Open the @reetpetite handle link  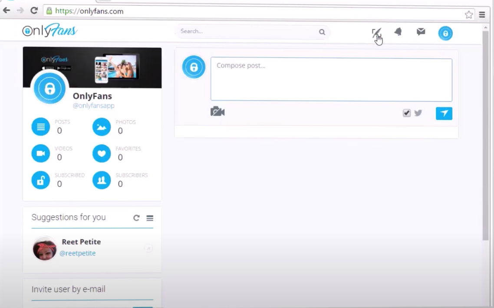click(x=78, y=253)
